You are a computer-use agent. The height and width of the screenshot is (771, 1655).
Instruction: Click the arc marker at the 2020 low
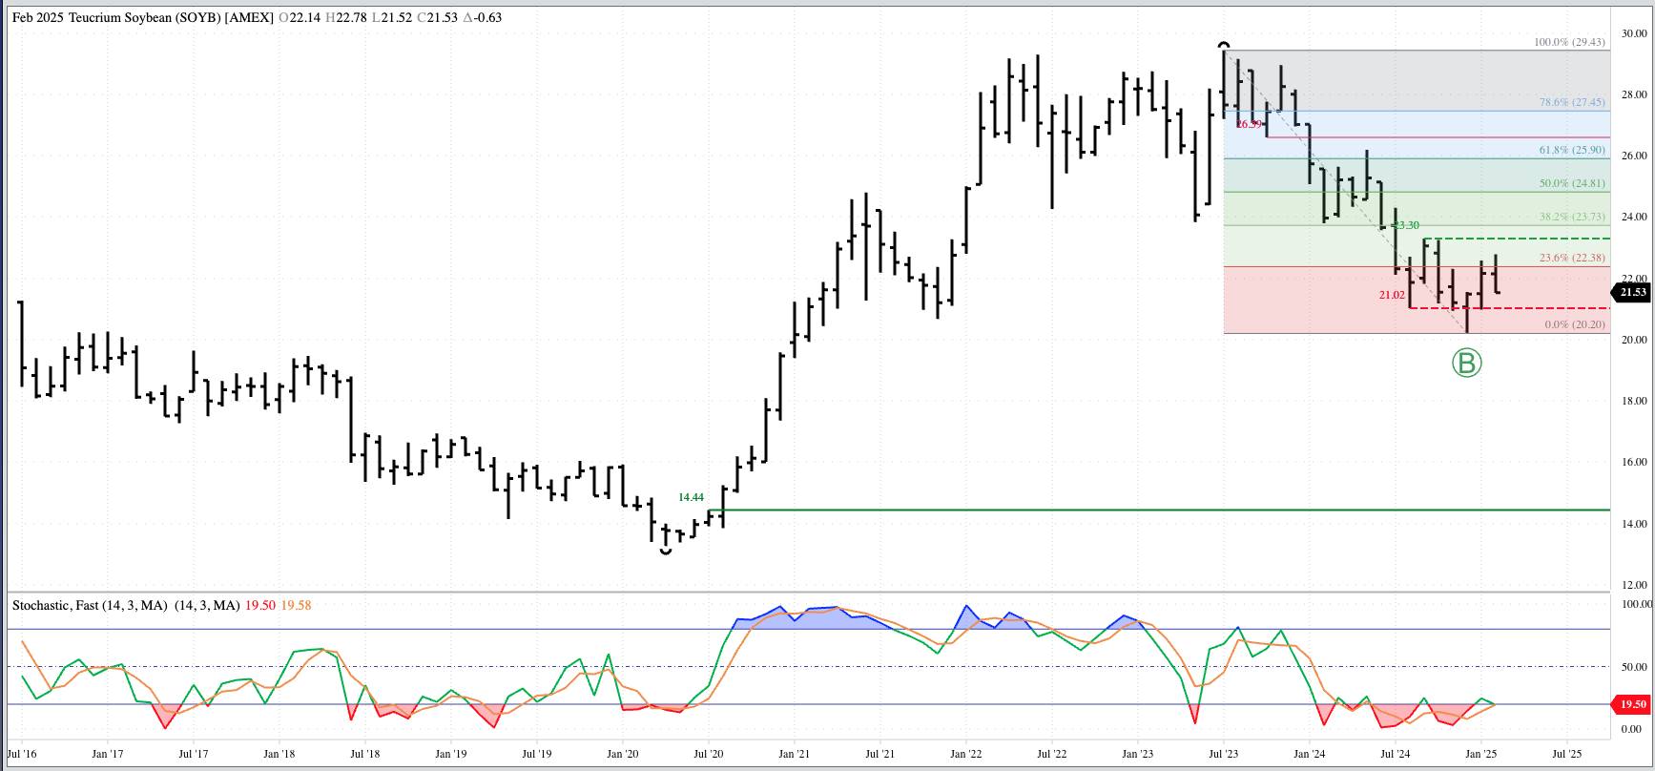pyautogui.click(x=666, y=551)
